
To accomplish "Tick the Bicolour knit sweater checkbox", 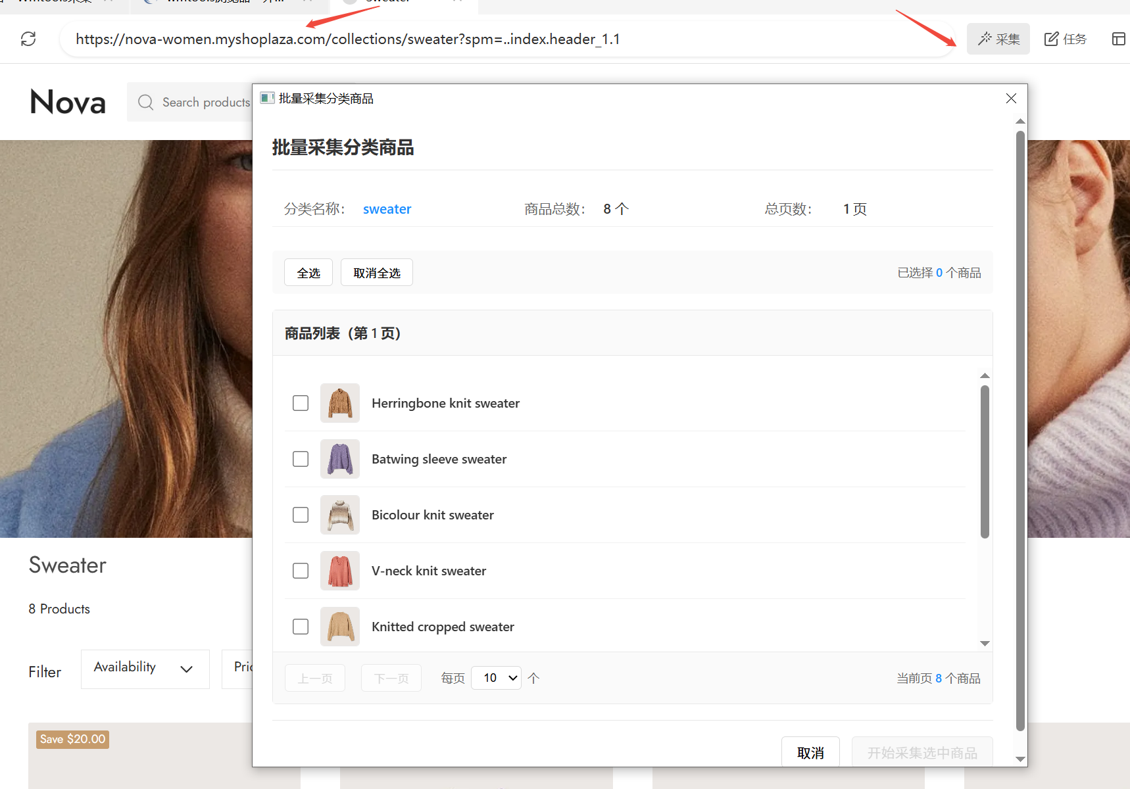I will pyautogui.click(x=301, y=515).
